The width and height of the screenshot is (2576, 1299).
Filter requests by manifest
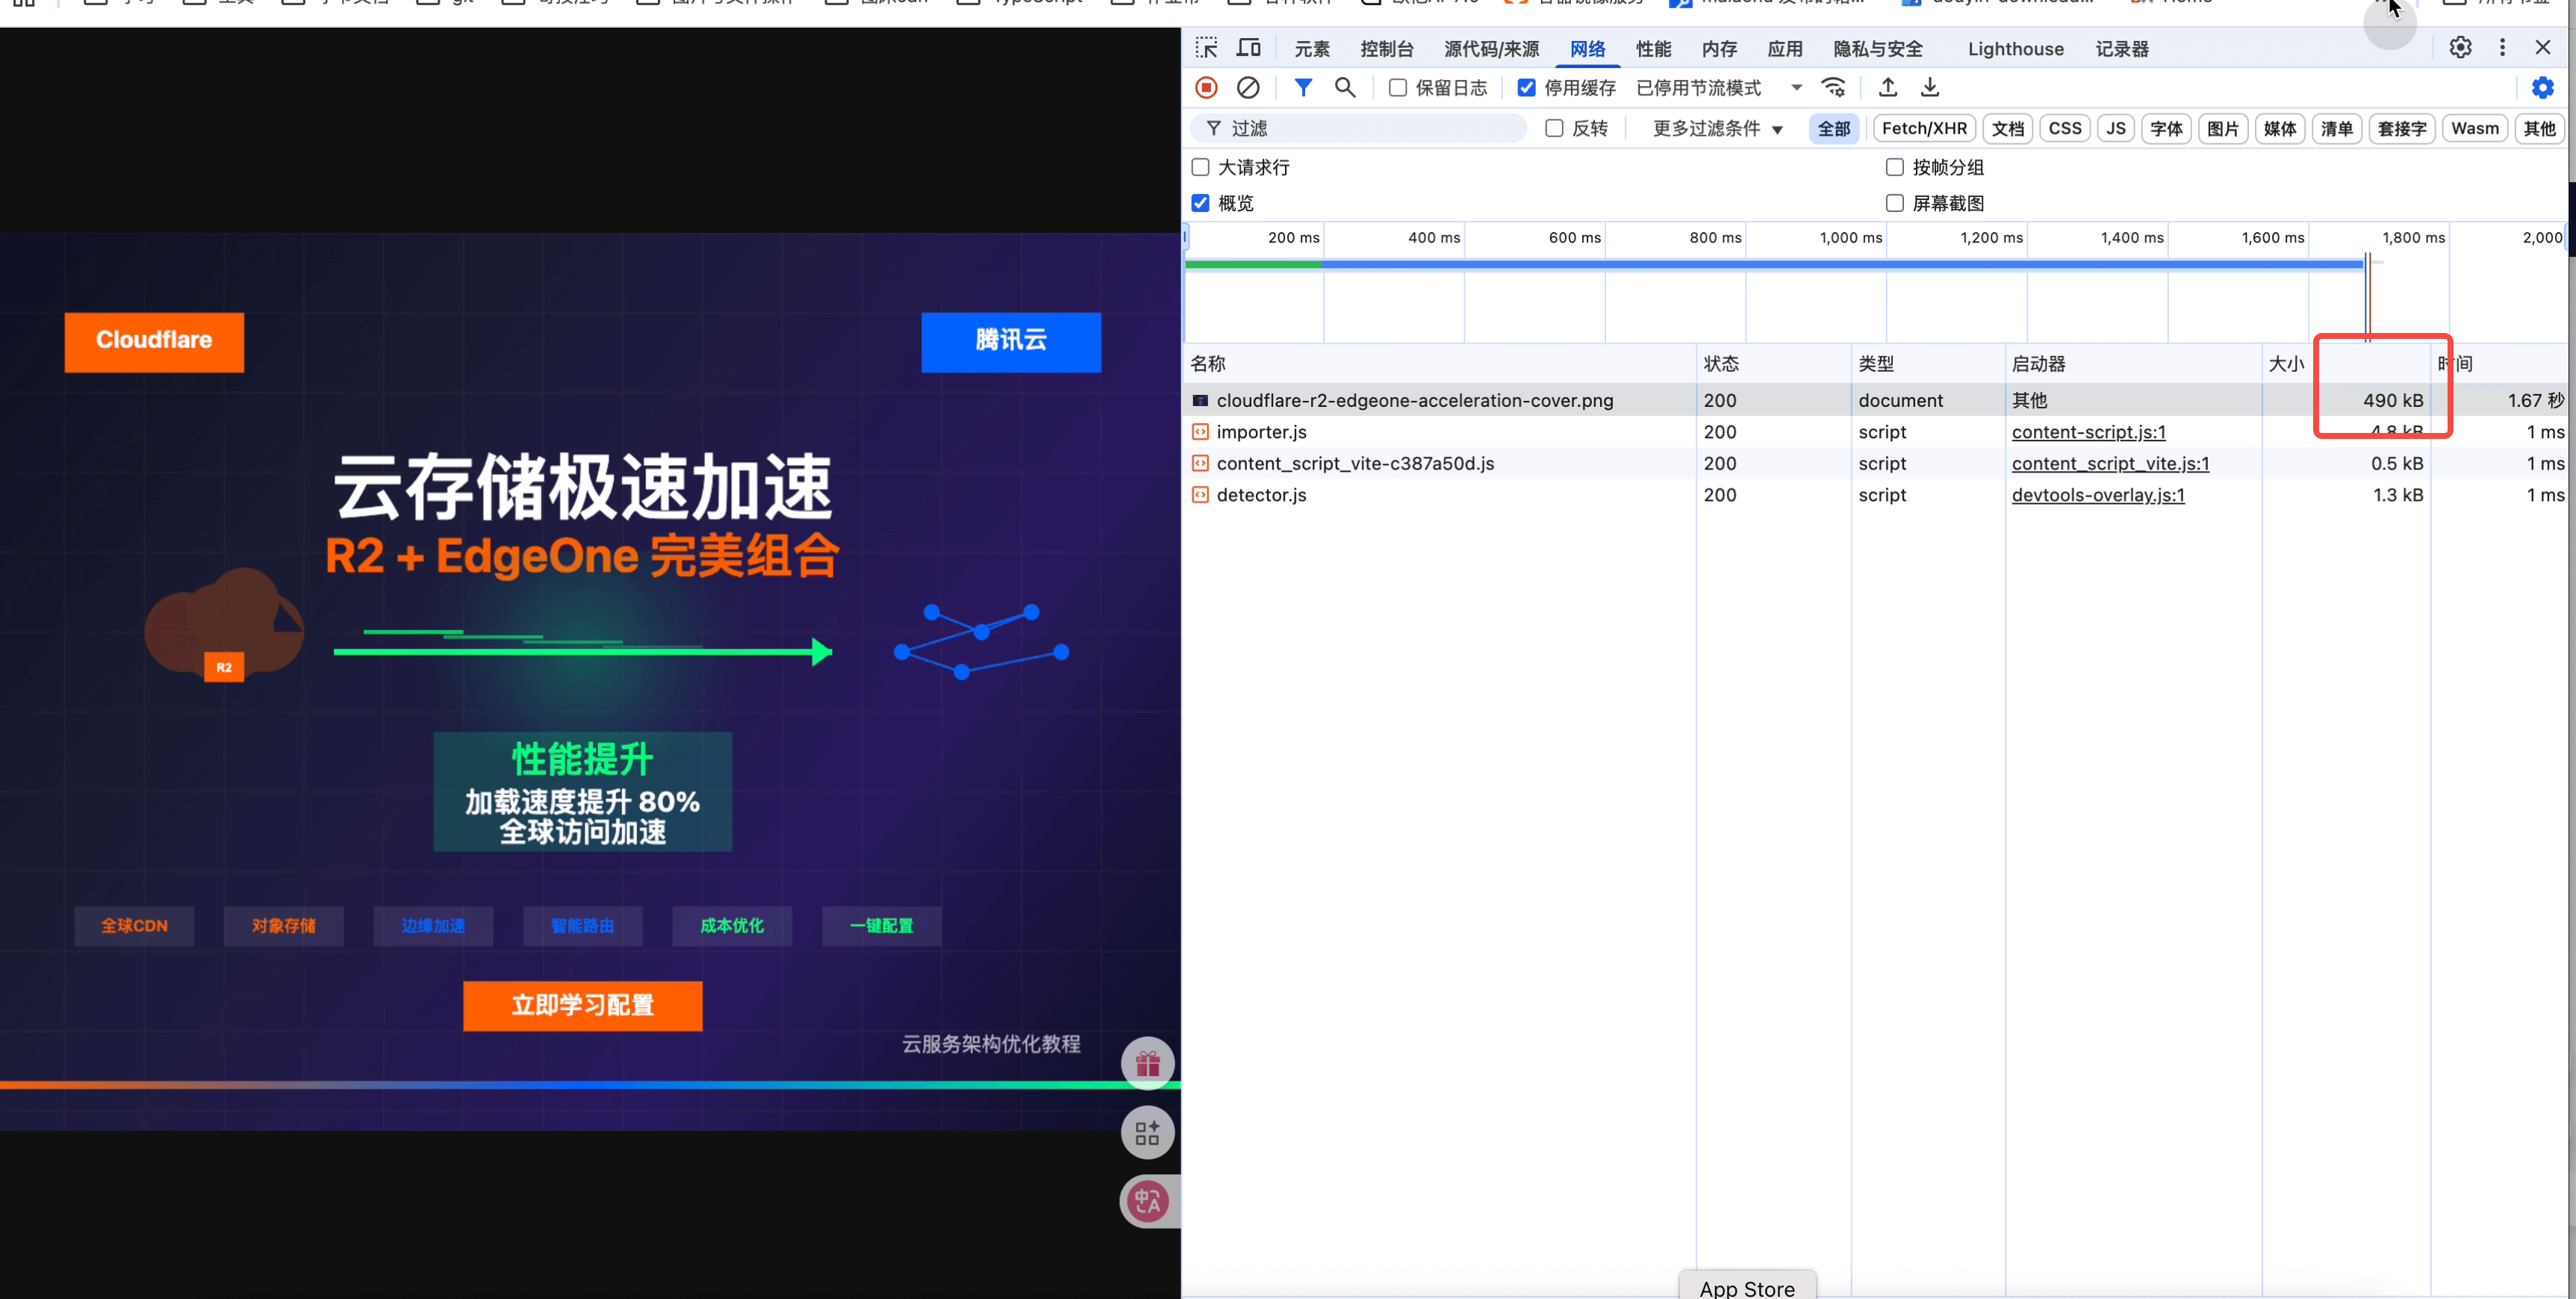[2336, 129]
